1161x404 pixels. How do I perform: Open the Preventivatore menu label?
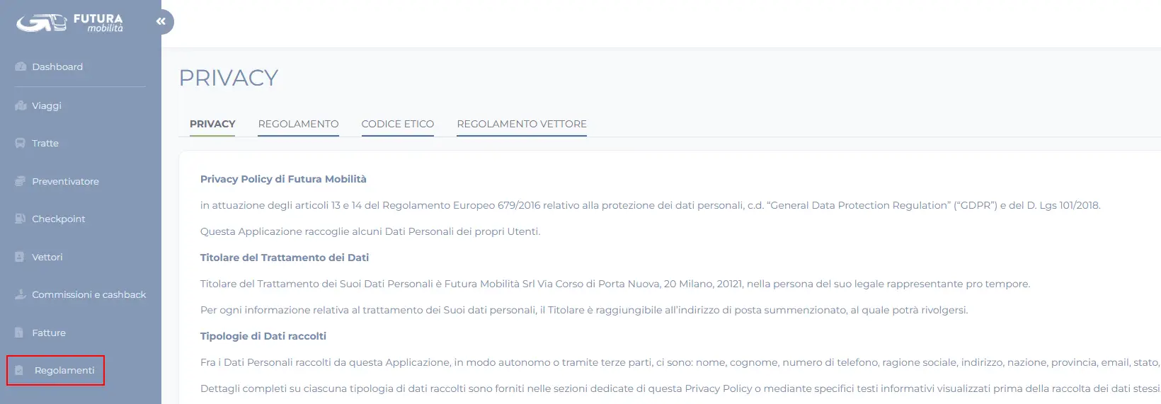65,181
